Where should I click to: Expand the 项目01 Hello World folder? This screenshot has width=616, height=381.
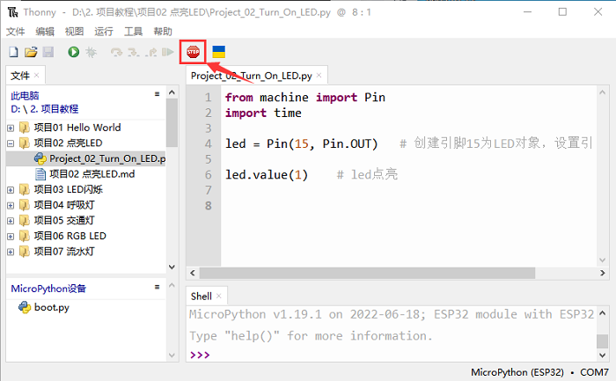(x=11, y=128)
